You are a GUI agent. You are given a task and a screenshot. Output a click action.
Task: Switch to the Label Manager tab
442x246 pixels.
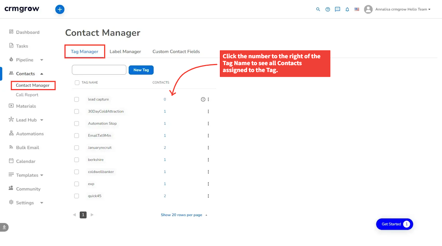[x=125, y=51]
